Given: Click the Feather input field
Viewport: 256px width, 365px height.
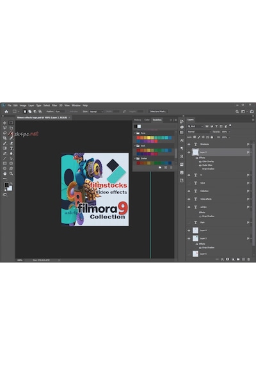Looking at the screenshot, I should [x=60, y=111].
